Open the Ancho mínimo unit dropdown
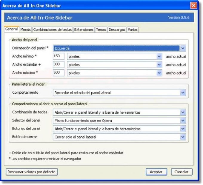The image size is (203, 185). [x=115, y=56]
